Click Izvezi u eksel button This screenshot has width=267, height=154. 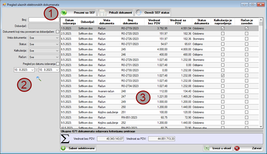coord(218,148)
